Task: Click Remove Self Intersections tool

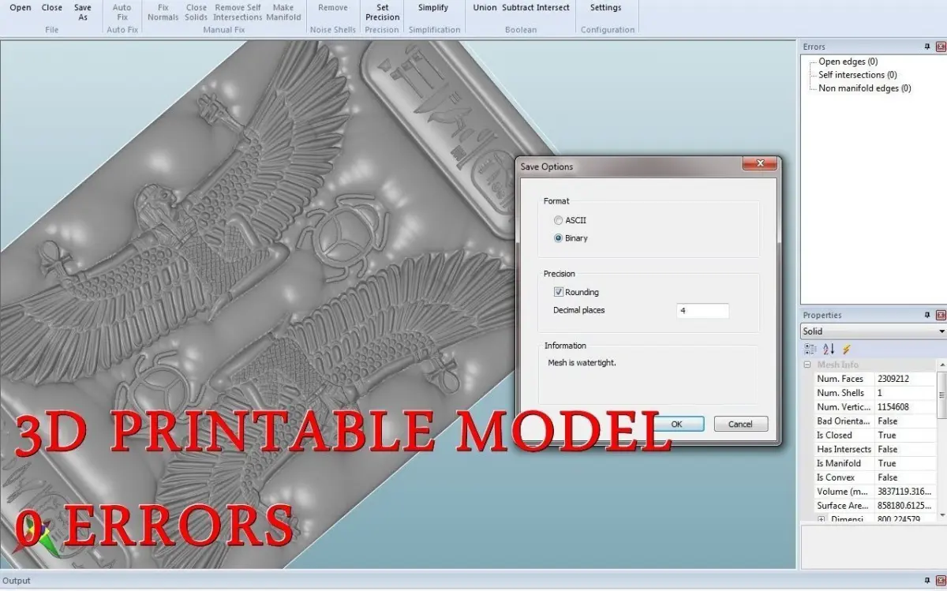Action: coord(238,12)
